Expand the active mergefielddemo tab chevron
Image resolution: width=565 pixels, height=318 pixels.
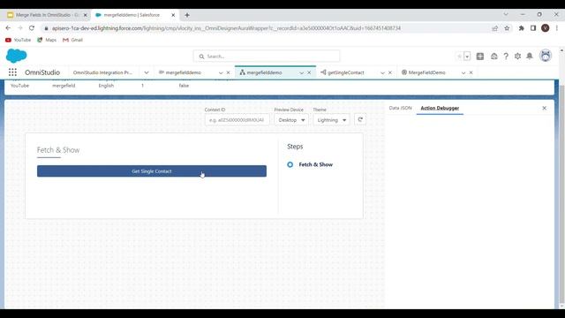pos(301,72)
